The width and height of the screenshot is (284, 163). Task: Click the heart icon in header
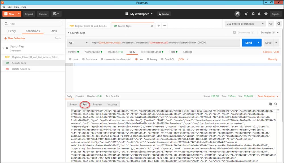point(266,14)
